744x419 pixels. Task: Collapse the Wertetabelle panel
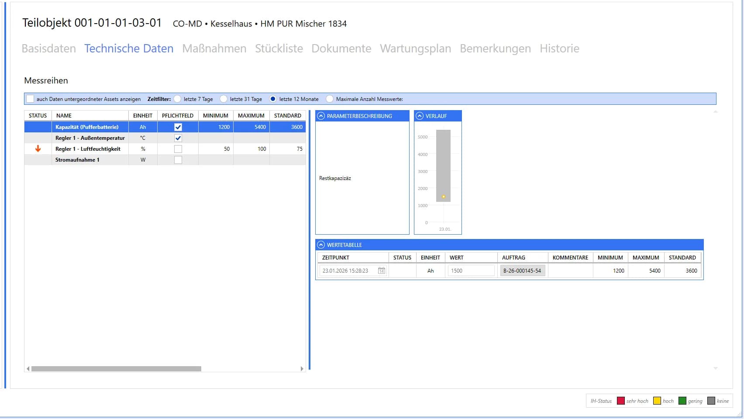coord(321,245)
